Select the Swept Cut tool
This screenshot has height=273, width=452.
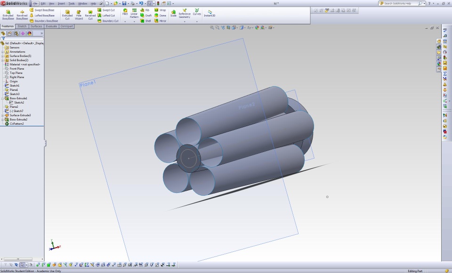[x=106, y=10]
